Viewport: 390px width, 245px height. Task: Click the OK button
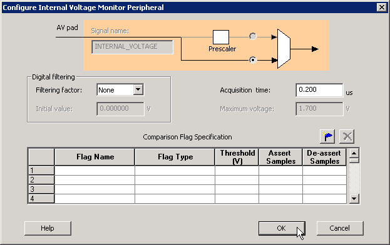click(282, 228)
